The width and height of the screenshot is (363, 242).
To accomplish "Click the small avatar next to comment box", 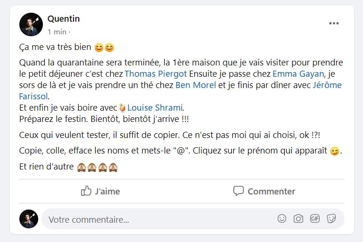I will 29,219.
